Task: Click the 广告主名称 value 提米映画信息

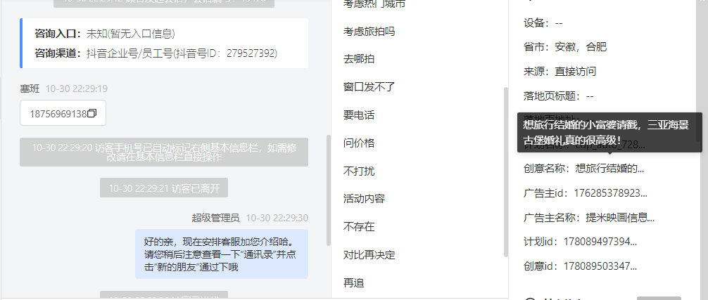Action: pos(621,218)
